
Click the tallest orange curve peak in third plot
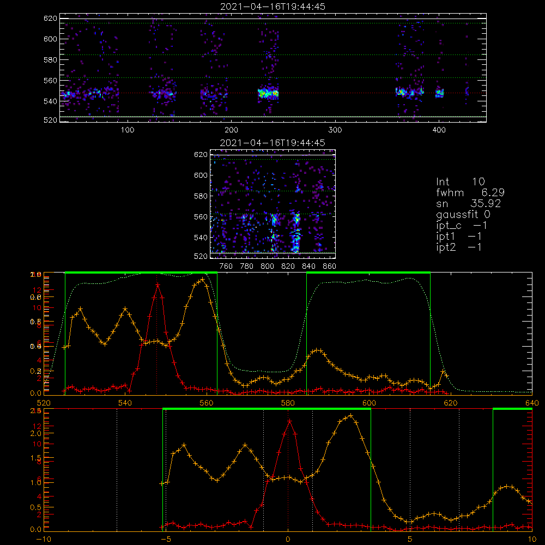202,279
